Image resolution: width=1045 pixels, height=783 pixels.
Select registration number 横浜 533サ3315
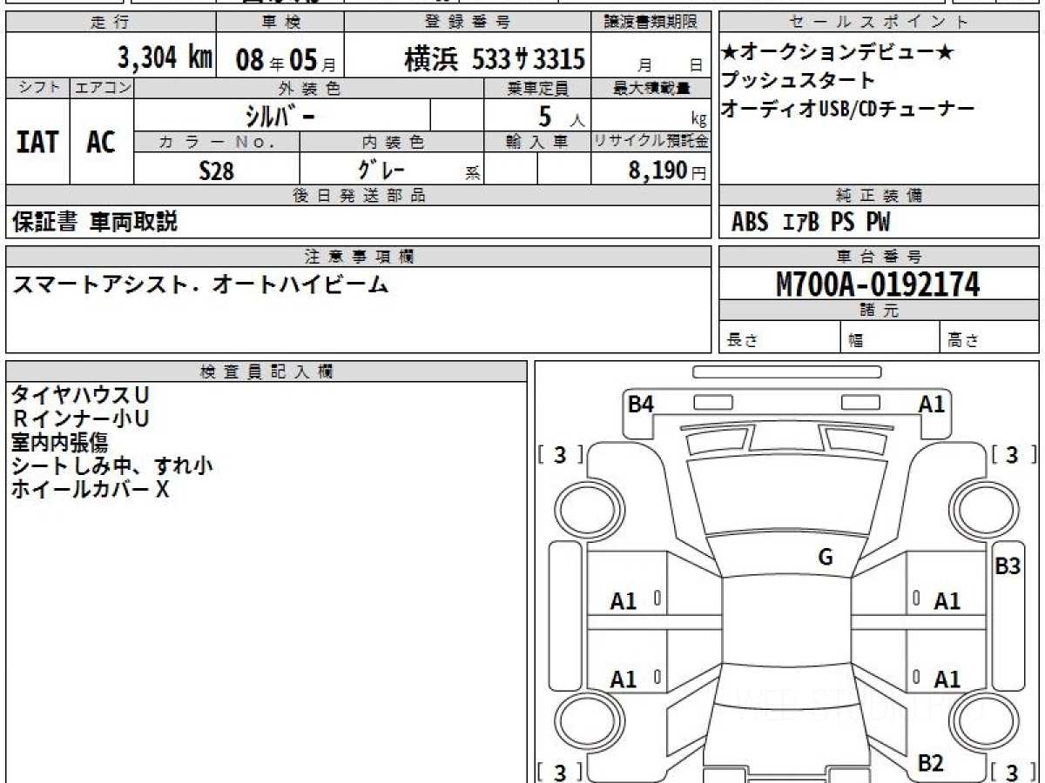pos(494,59)
